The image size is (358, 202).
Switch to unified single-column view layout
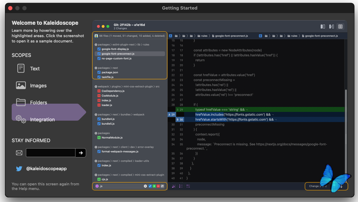(x=340, y=27)
